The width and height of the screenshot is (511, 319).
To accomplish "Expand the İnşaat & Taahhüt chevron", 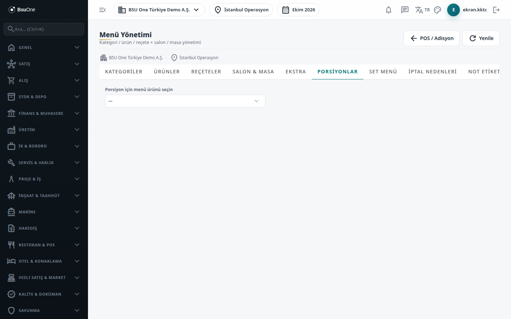I will (x=77, y=196).
